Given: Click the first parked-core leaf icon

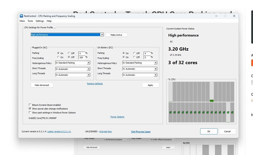Looking at the screenshot, I should point(170,112).
